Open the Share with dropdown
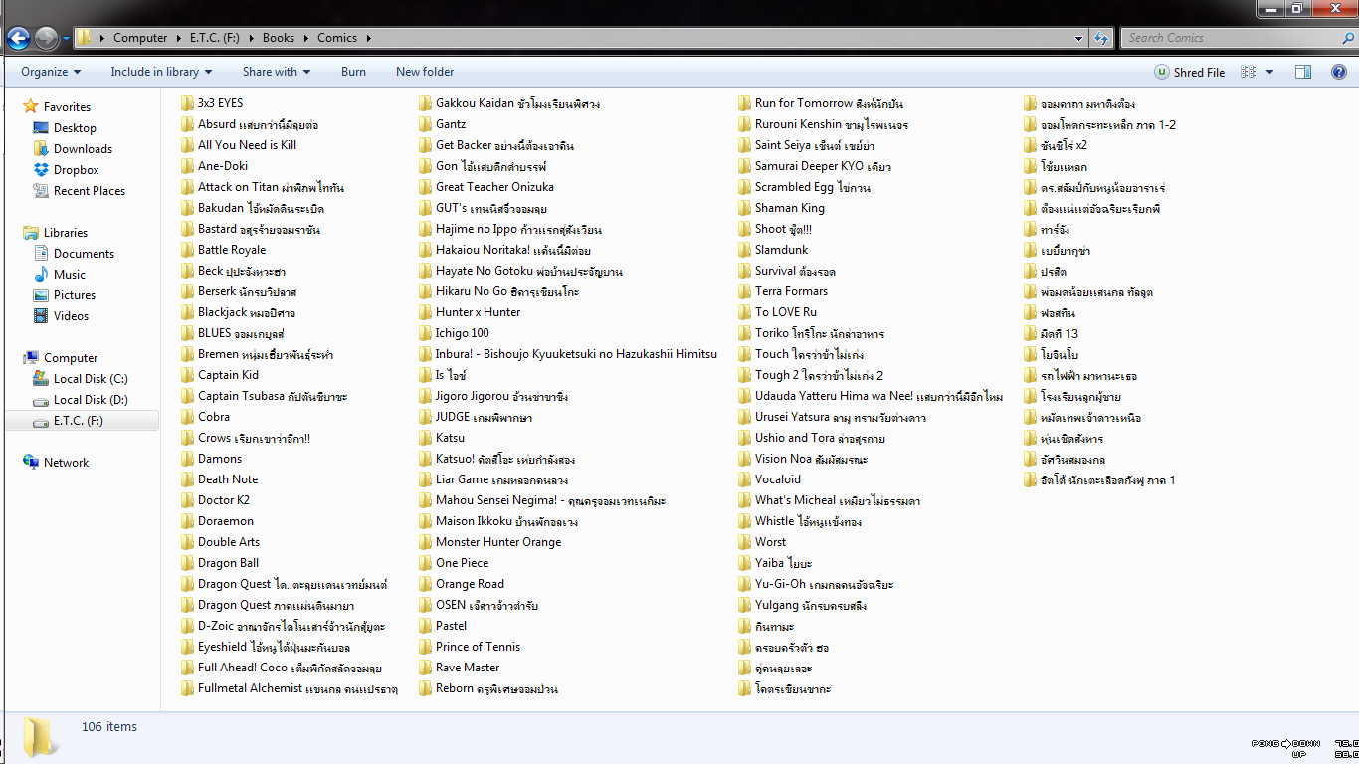This screenshot has width=1359, height=764. click(277, 72)
